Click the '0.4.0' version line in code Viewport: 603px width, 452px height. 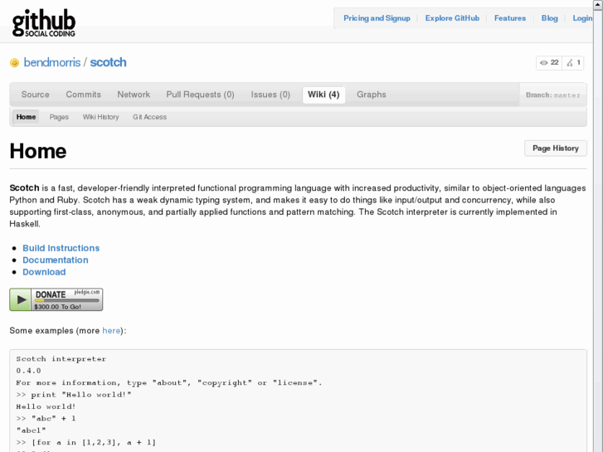(28, 371)
